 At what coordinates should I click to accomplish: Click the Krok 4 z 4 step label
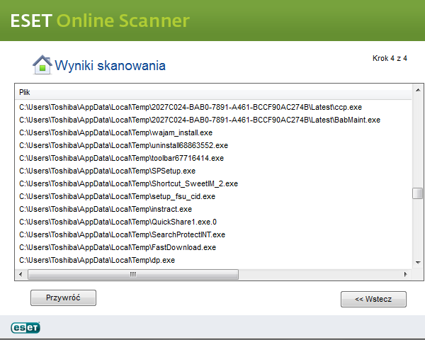click(390, 58)
